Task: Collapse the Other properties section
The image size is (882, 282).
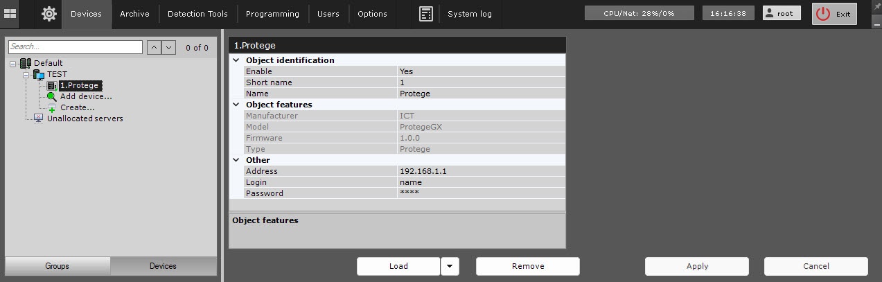Action: pyautogui.click(x=236, y=160)
